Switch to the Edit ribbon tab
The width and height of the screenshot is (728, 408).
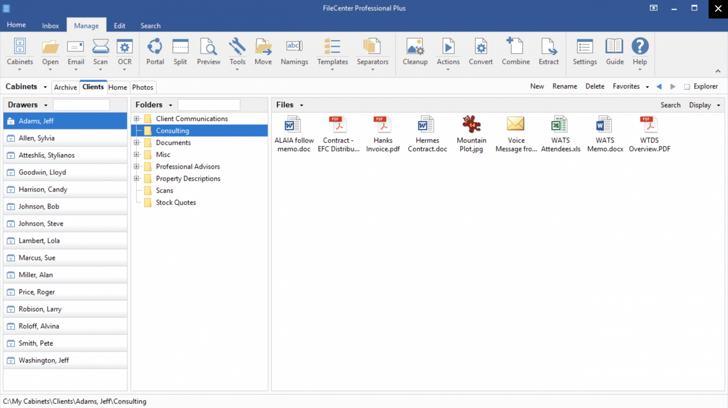[x=119, y=26]
